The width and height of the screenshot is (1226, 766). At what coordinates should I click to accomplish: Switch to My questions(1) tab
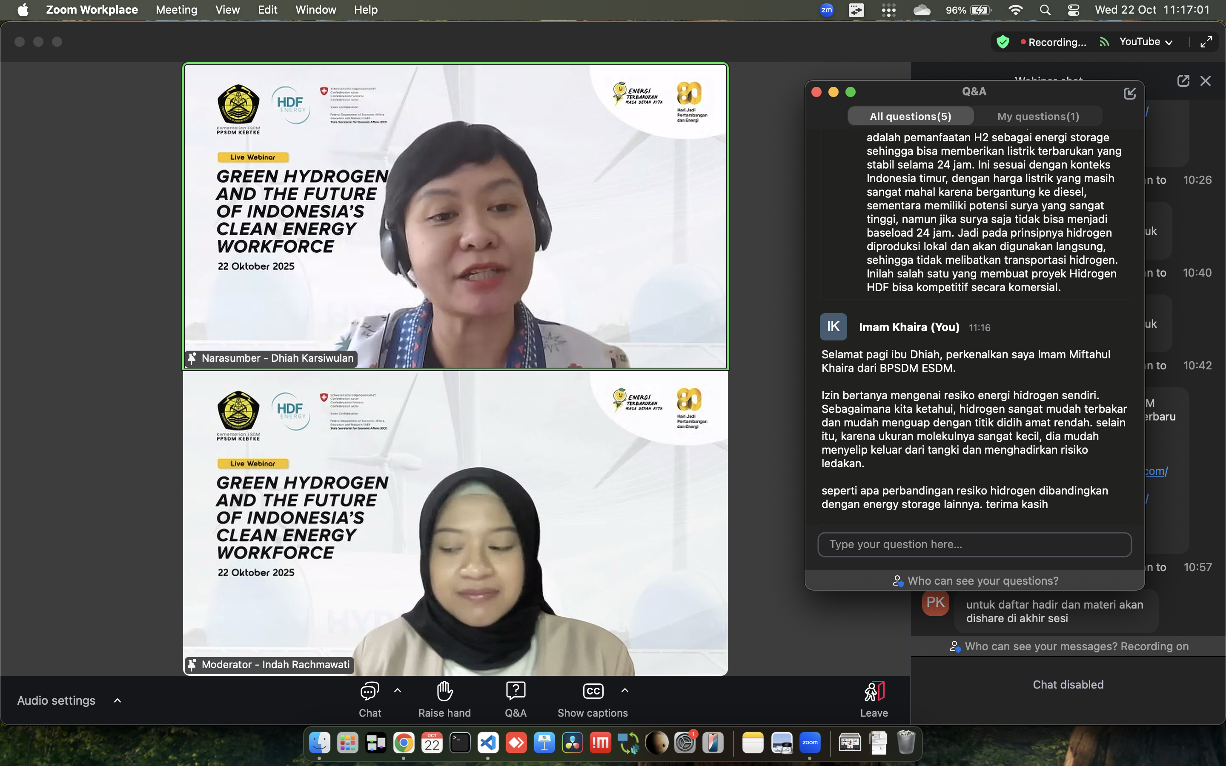(x=1037, y=117)
